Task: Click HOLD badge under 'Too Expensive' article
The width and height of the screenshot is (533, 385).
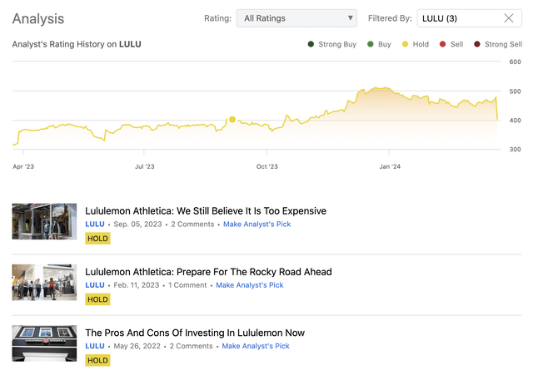Action: 97,239
